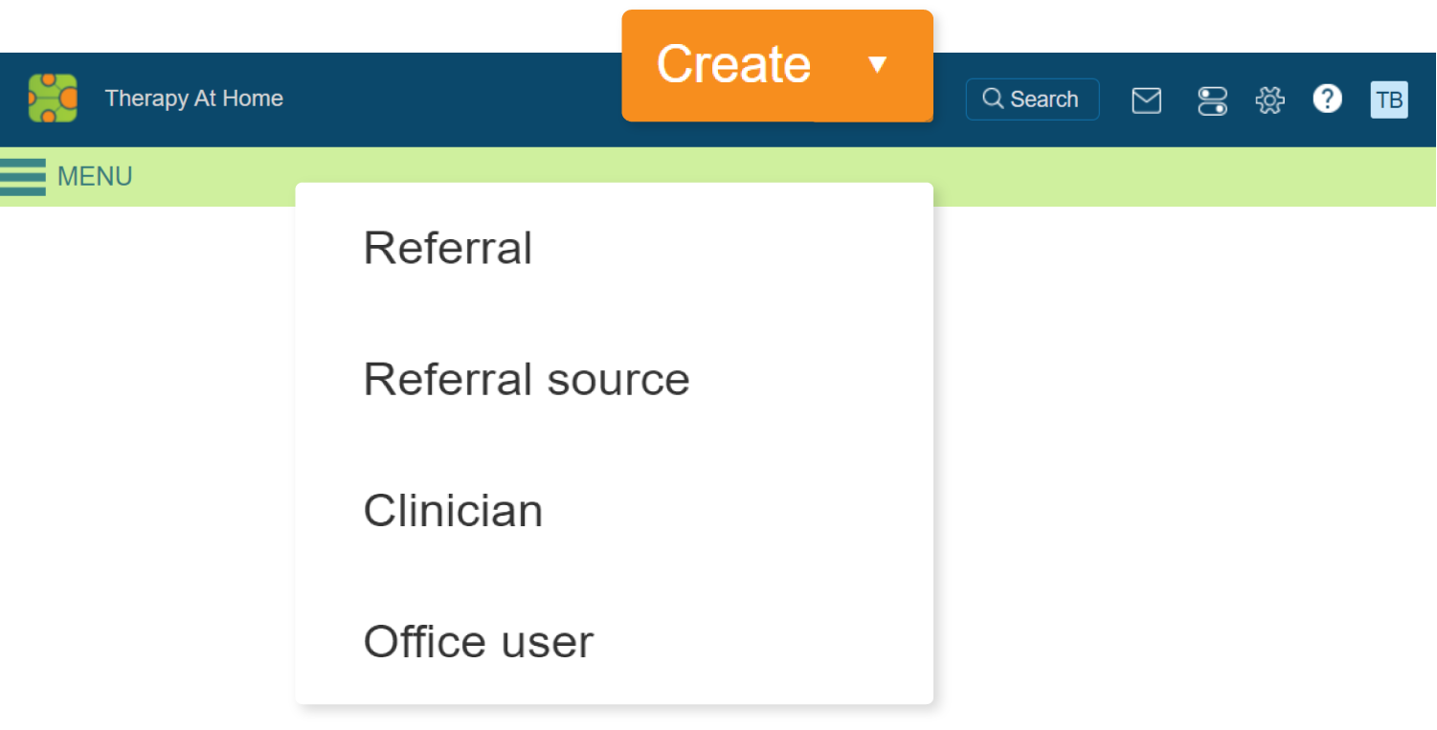Screen dimensions: 1437x730
Task: Create a new Office user
Action: pyautogui.click(x=478, y=641)
